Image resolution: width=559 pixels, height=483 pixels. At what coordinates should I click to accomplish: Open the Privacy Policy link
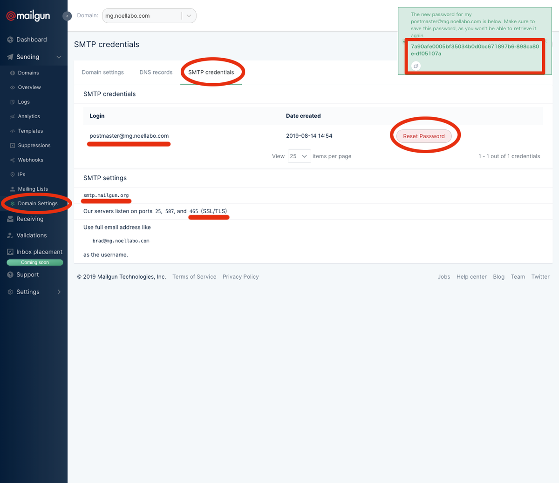pyautogui.click(x=241, y=277)
